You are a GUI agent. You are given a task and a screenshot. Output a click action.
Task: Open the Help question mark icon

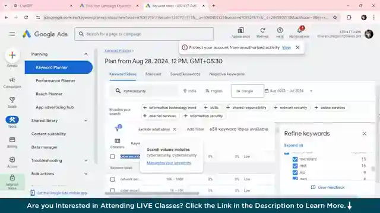pyautogui.click(x=280, y=30)
